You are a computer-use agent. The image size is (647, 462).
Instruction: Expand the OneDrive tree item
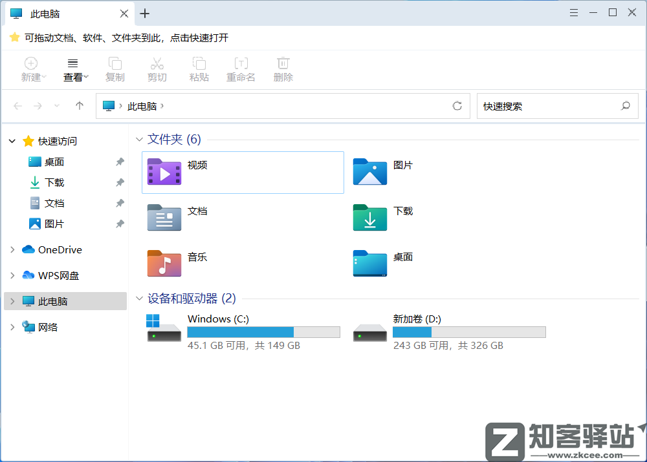[12, 249]
